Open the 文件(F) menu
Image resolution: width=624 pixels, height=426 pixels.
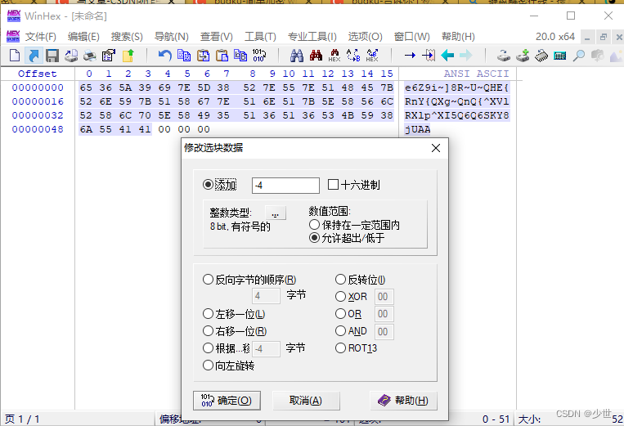click(41, 37)
